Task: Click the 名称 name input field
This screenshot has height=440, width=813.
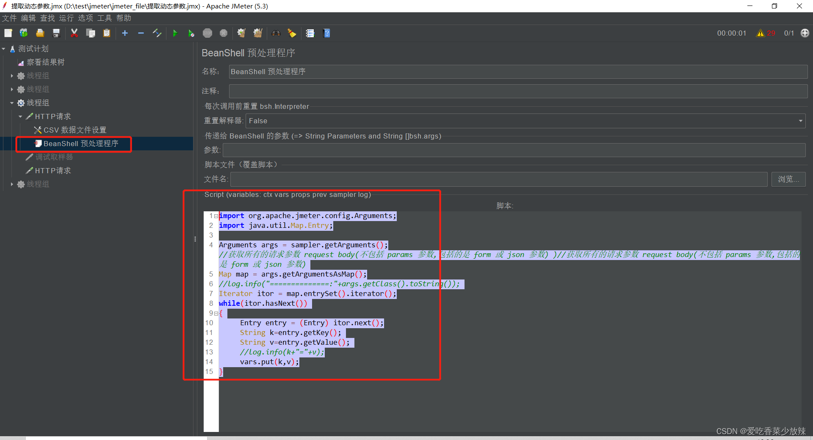Action: coord(518,72)
